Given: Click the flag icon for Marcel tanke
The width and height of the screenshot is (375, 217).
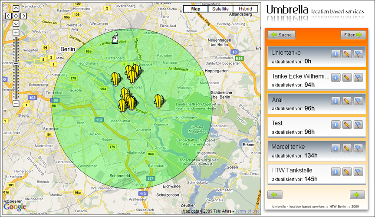Looking at the screenshot, I should point(358,148).
